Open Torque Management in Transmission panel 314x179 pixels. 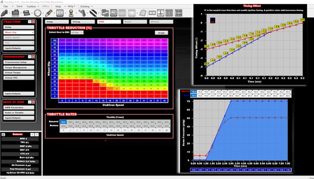coord(16,68)
